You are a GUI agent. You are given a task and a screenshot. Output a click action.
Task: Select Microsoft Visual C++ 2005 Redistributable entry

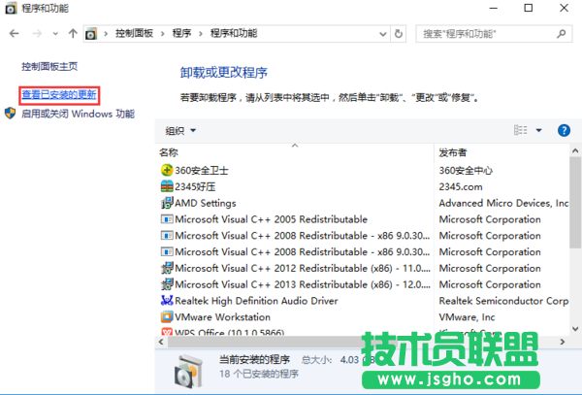[x=271, y=219]
